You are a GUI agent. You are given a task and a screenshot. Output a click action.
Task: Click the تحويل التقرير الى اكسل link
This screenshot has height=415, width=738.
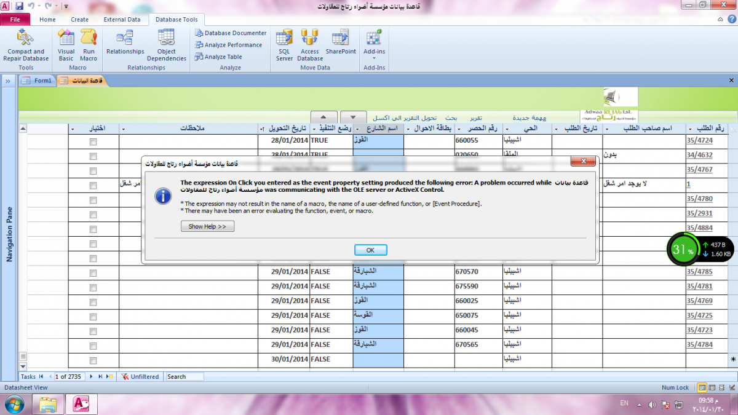click(404, 117)
